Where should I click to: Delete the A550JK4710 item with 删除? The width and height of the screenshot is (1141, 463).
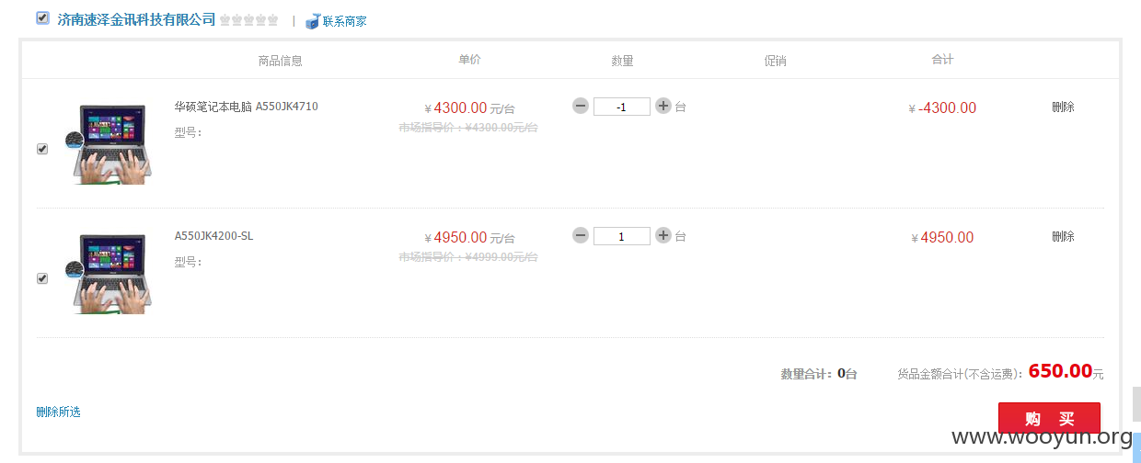click(x=1063, y=107)
